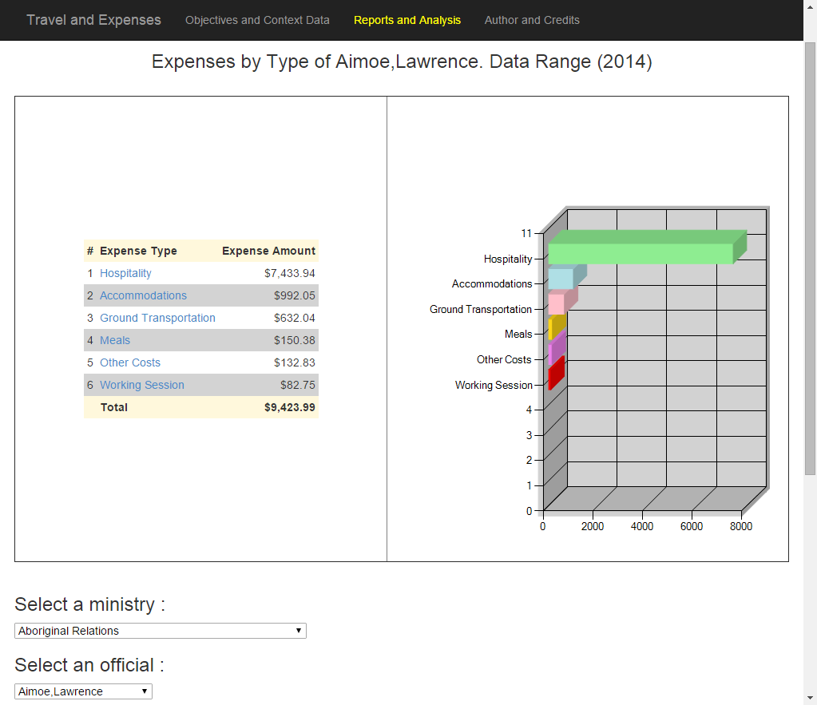Click the Total row label

(114, 407)
